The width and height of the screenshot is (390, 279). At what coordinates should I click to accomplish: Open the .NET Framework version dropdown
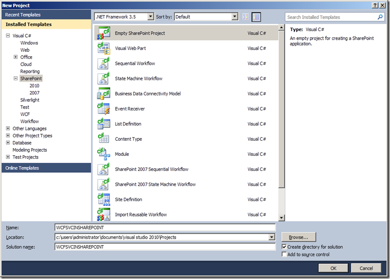pyautogui.click(x=151, y=17)
